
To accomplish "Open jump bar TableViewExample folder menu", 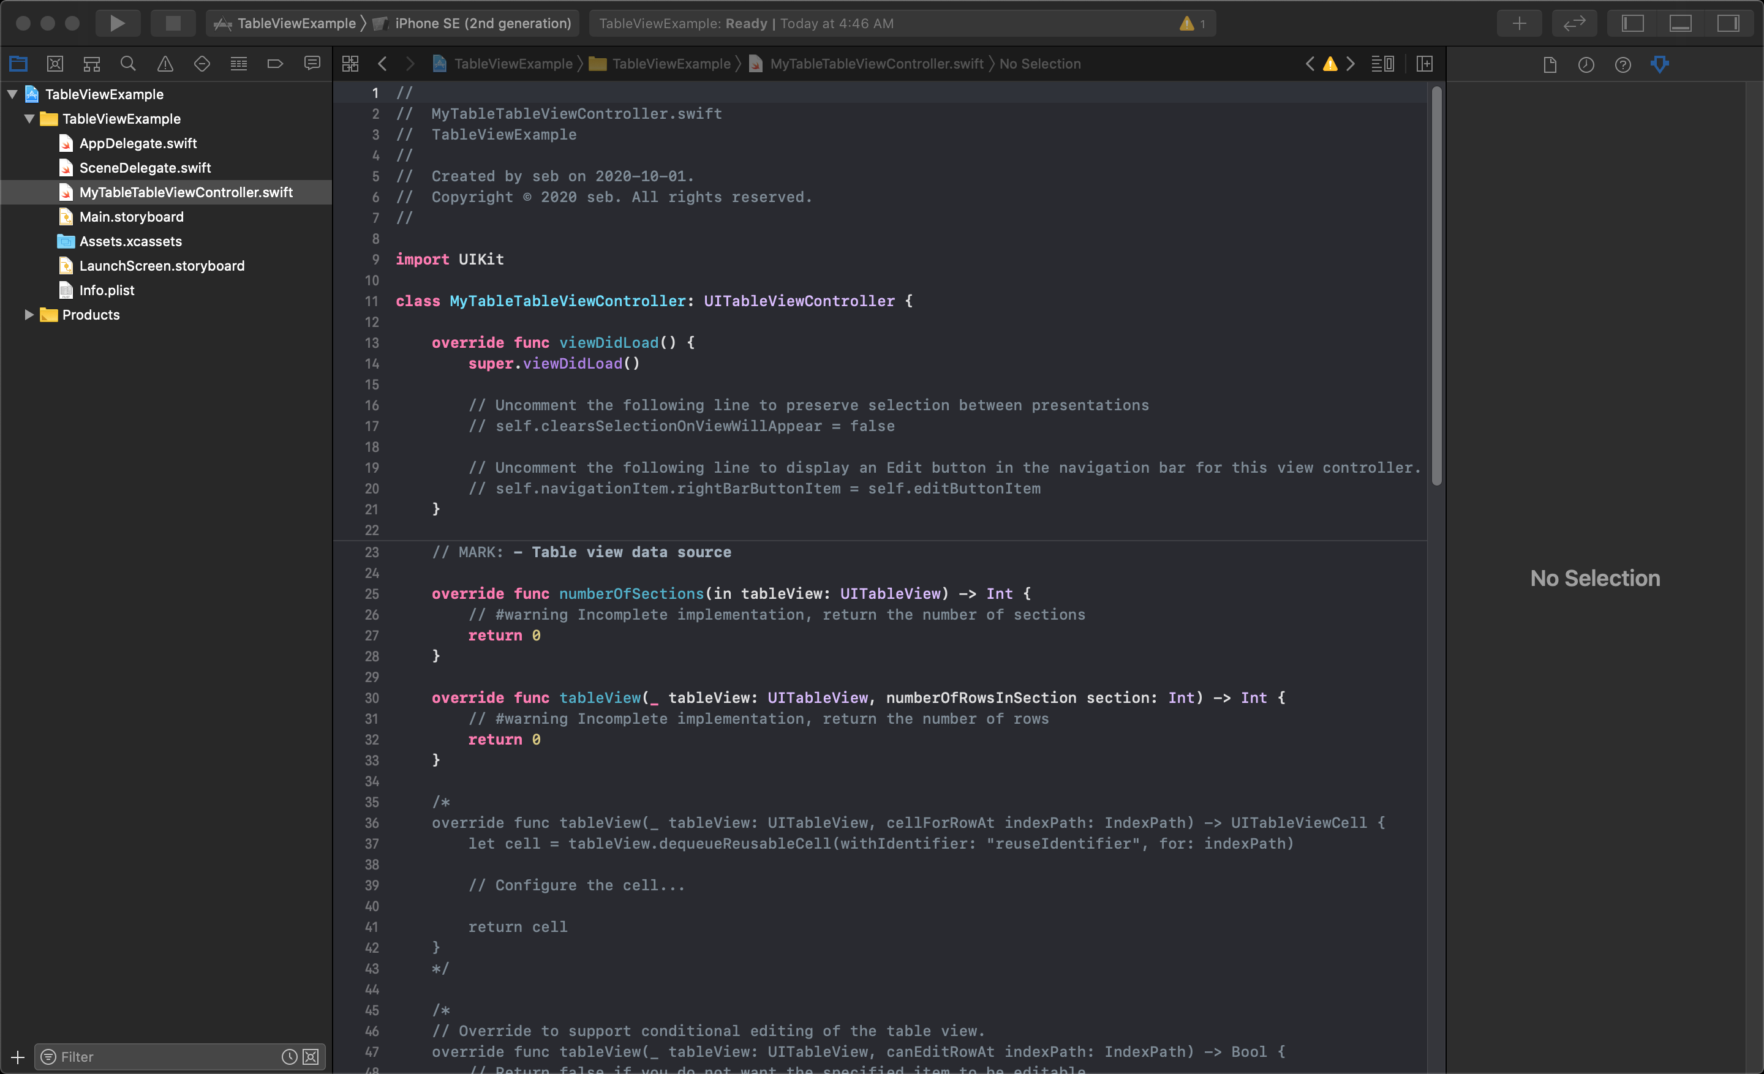I will (660, 64).
